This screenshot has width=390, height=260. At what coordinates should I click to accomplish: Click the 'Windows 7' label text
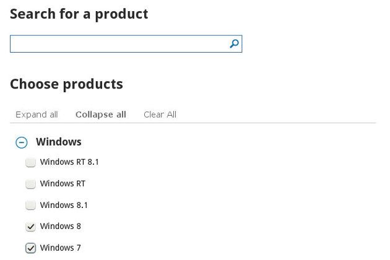click(60, 248)
